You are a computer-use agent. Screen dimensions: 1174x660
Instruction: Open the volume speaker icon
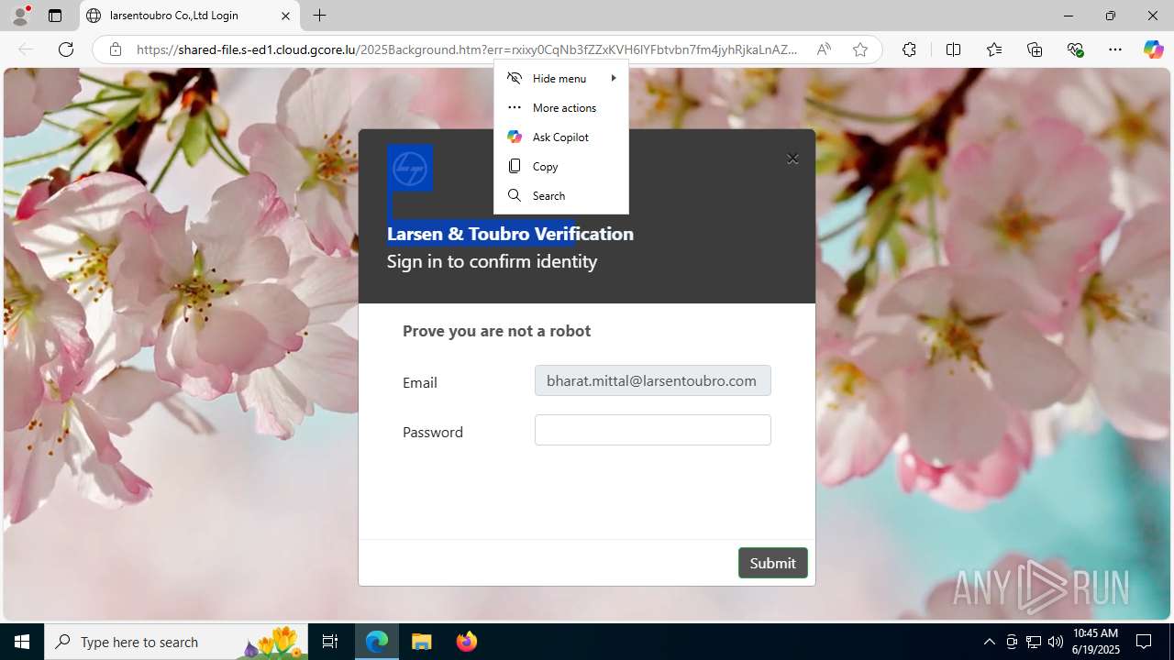pyautogui.click(x=1055, y=642)
